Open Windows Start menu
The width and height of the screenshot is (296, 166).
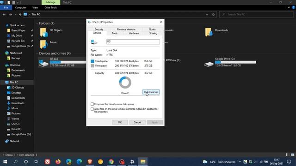tap(5, 161)
